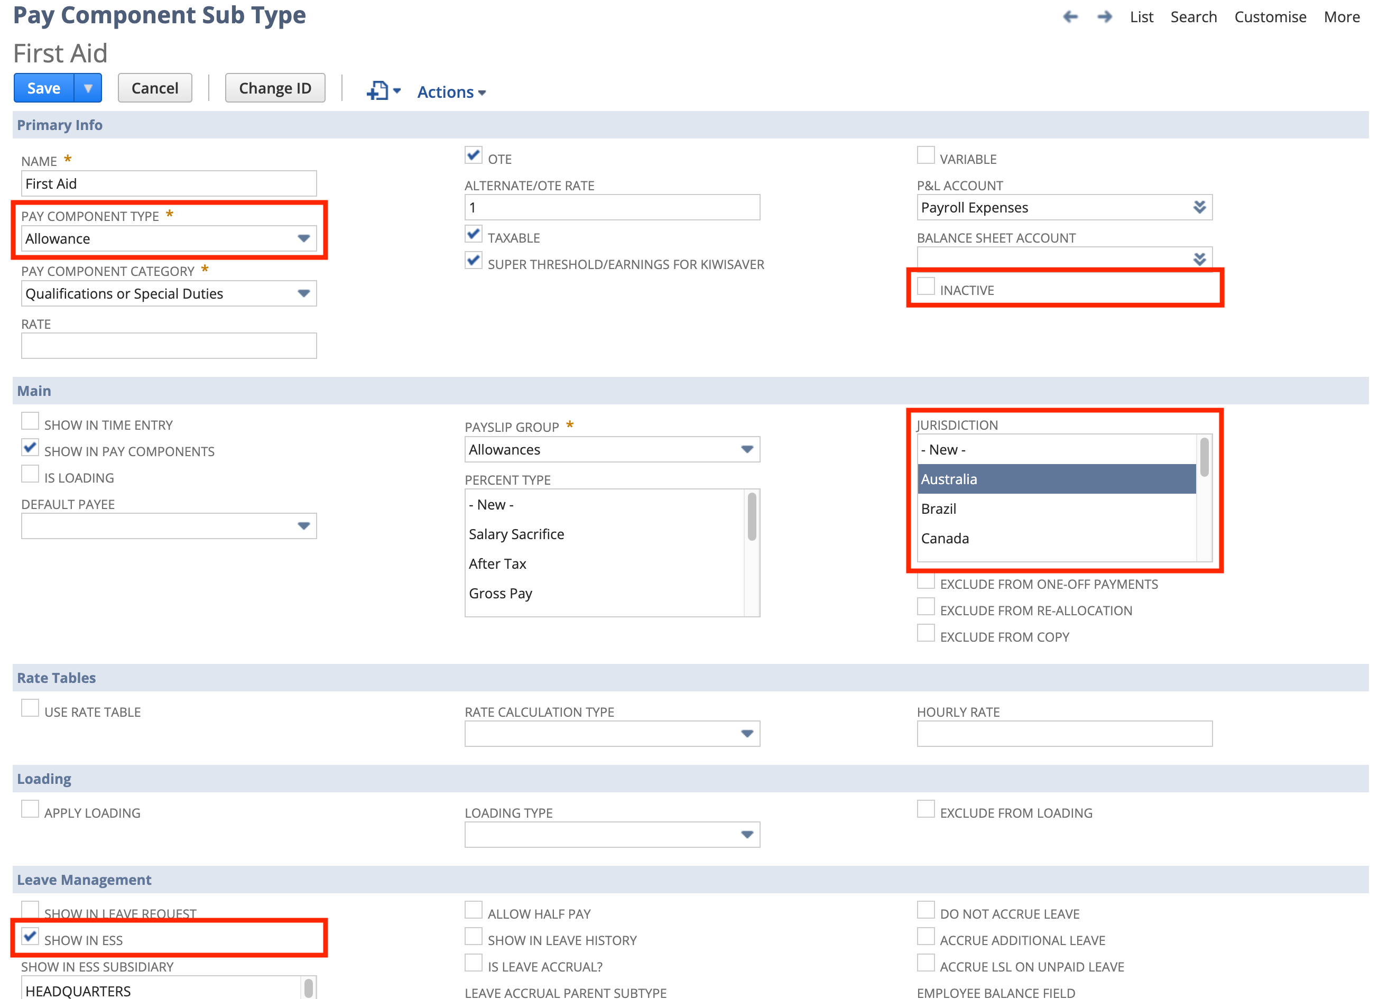The width and height of the screenshot is (1388, 999).
Task: Click the Cancel button
Action: [x=155, y=88]
